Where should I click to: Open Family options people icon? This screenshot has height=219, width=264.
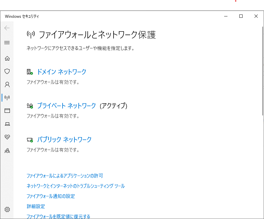click(7, 151)
